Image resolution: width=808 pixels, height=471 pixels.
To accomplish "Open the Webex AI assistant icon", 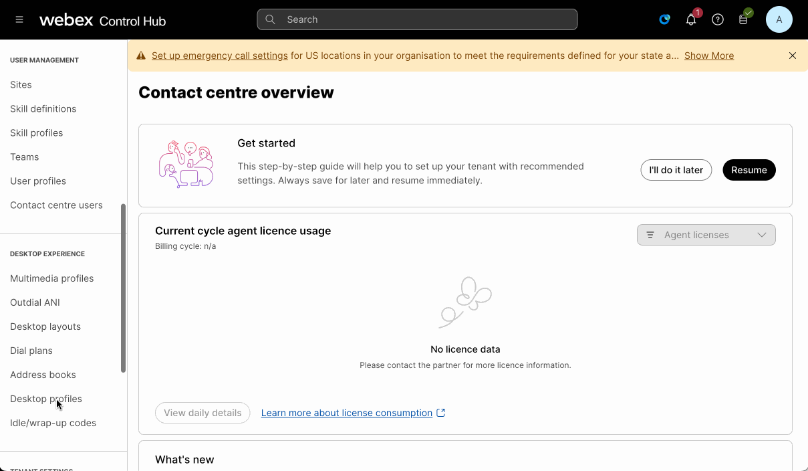I will click(664, 19).
